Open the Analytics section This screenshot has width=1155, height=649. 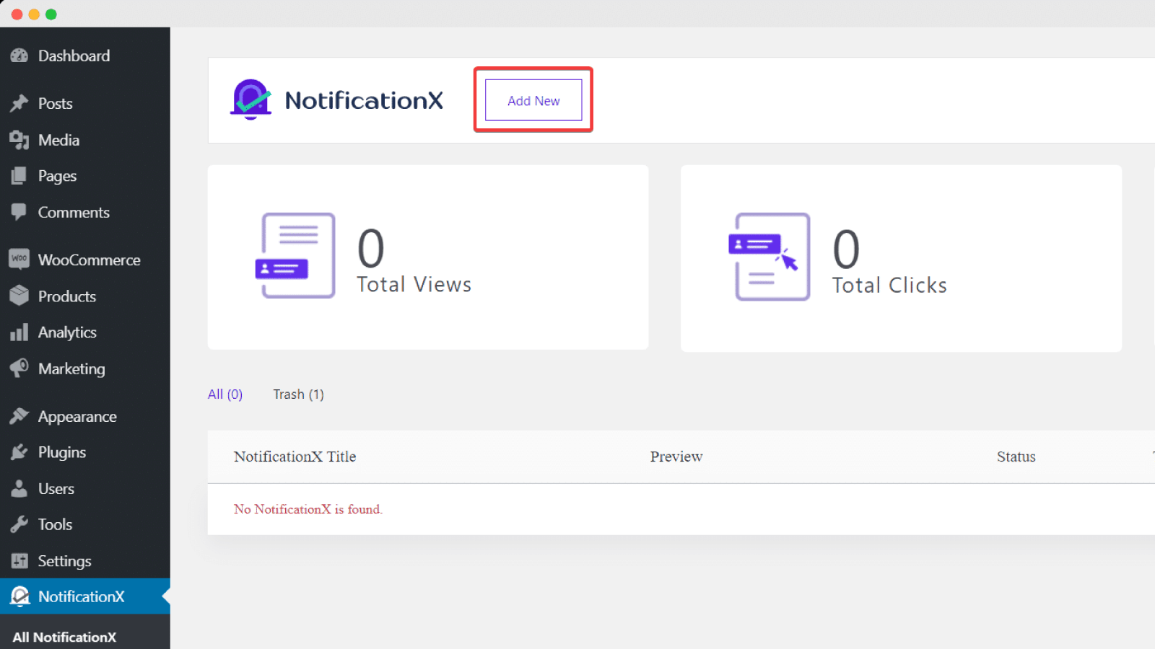85,332
